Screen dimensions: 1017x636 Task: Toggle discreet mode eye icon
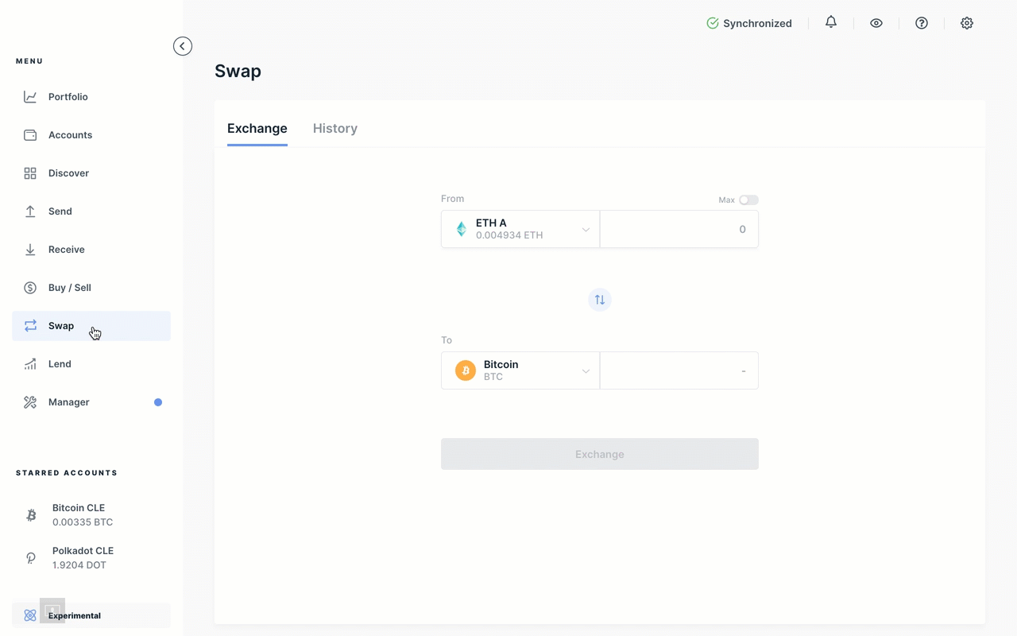[876, 23]
